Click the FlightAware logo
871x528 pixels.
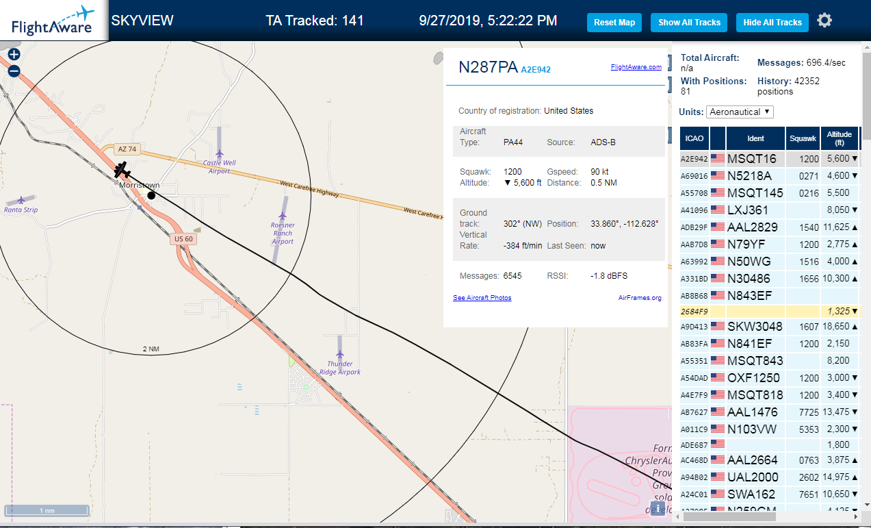pyautogui.click(x=53, y=21)
